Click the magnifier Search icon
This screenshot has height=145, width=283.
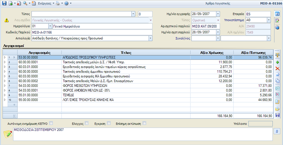[25, 3]
